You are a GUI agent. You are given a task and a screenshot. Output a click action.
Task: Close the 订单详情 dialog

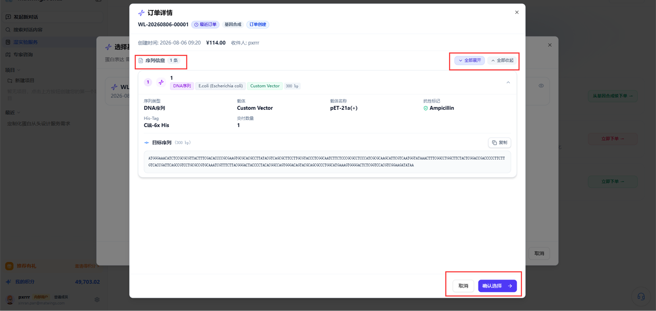(517, 12)
